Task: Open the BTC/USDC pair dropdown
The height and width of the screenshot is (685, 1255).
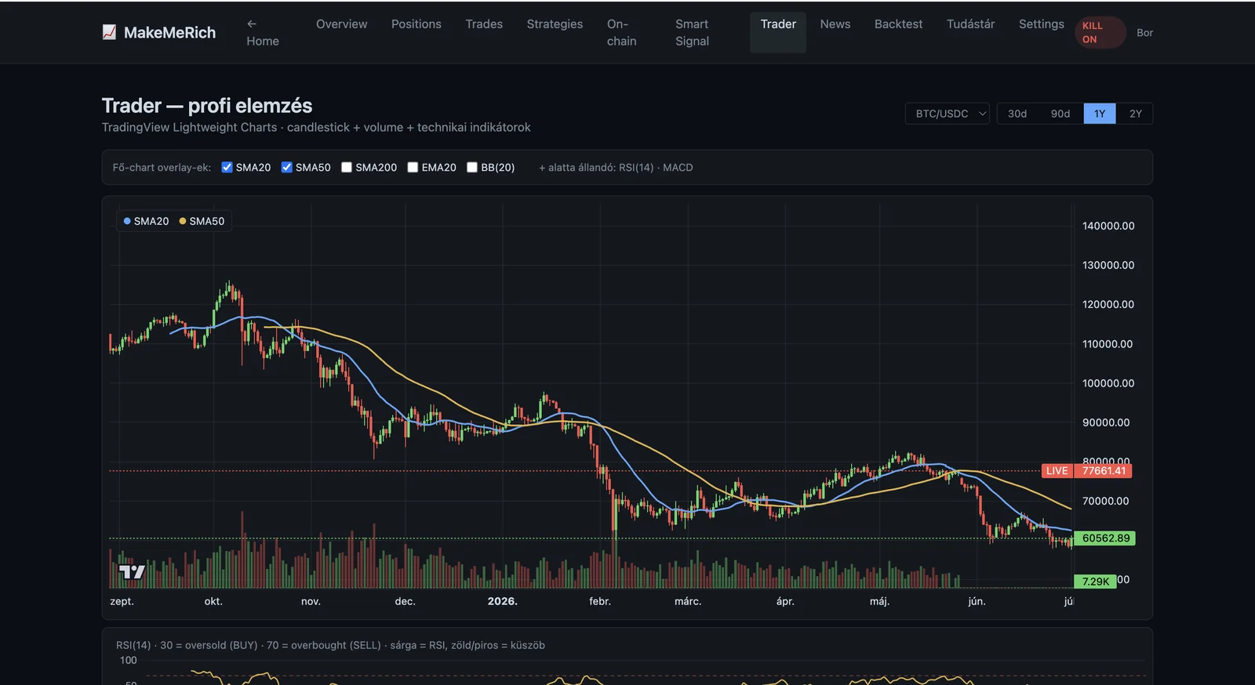Action: click(948, 114)
